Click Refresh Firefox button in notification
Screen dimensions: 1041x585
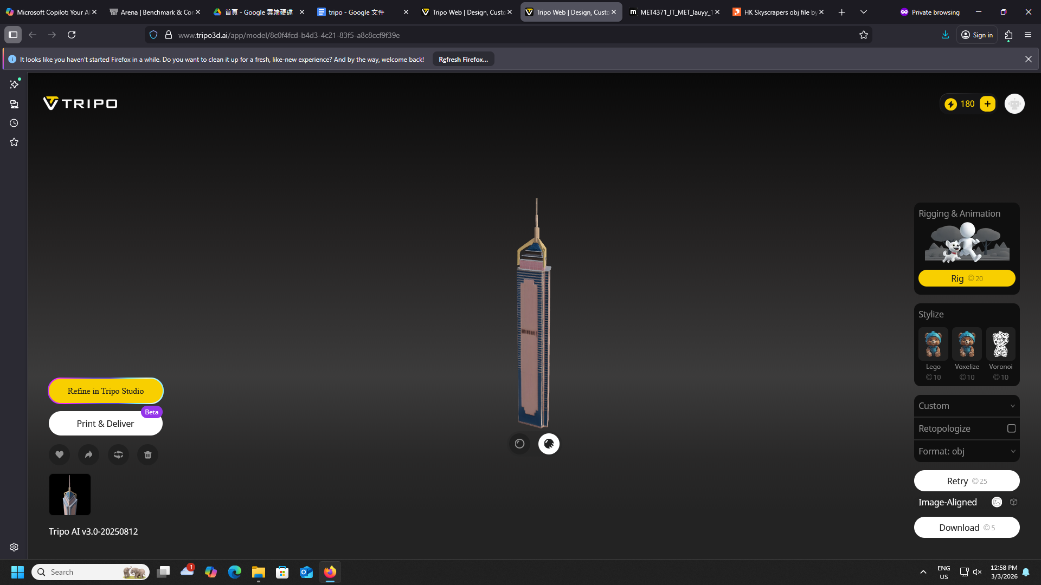tap(464, 60)
